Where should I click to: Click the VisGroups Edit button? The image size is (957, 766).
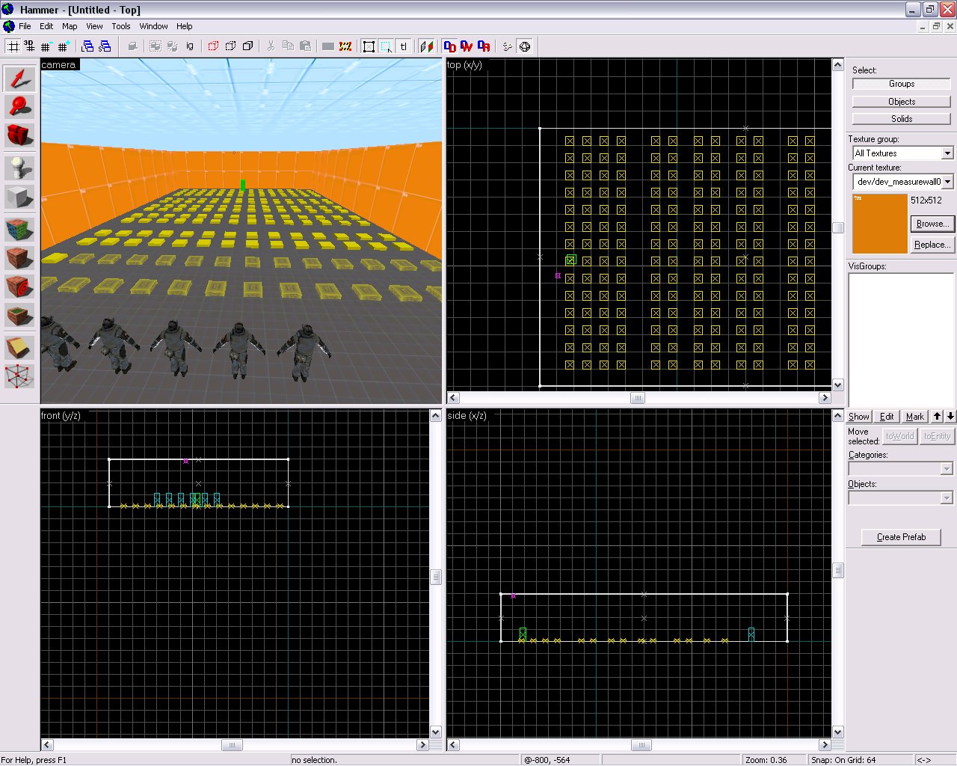point(887,417)
